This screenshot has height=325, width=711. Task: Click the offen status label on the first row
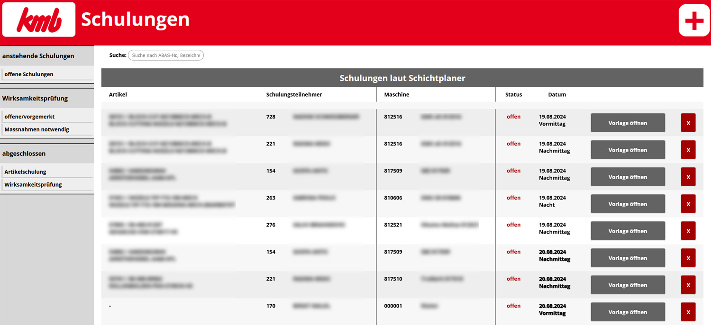tap(513, 117)
